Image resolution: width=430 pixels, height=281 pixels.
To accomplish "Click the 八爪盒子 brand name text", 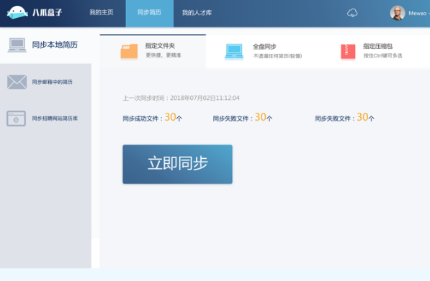I will click(x=47, y=13).
